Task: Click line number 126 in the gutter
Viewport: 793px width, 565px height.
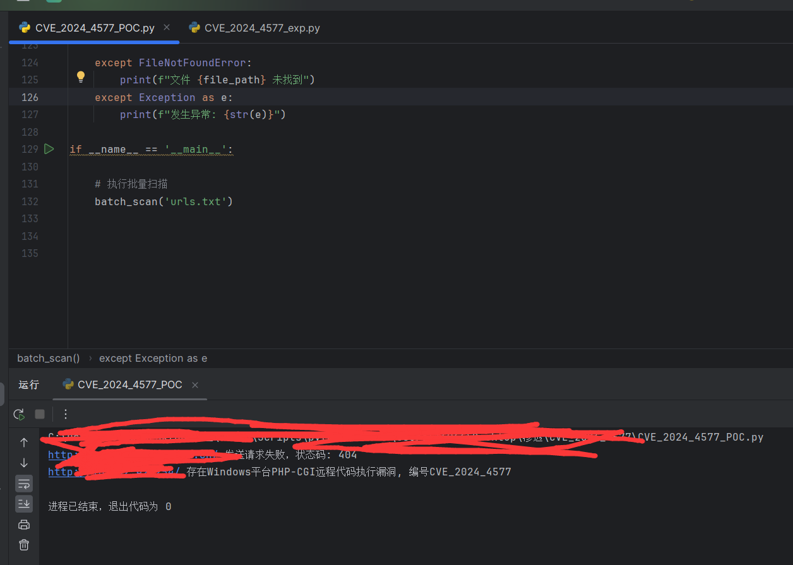Action: tap(30, 97)
